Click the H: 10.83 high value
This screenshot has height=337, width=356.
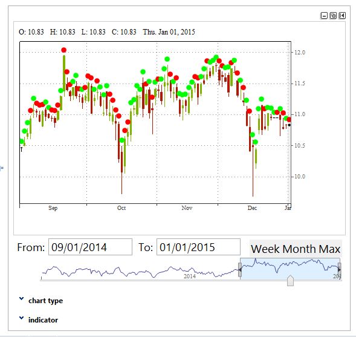click(x=63, y=32)
